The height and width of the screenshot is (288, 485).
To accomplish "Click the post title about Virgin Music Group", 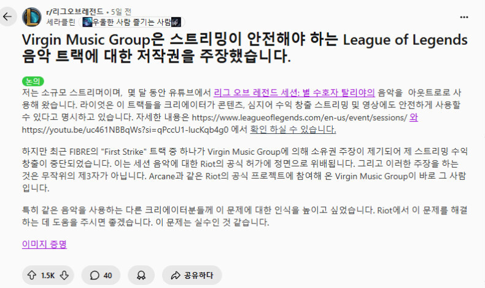I will (x=245, y=48).
